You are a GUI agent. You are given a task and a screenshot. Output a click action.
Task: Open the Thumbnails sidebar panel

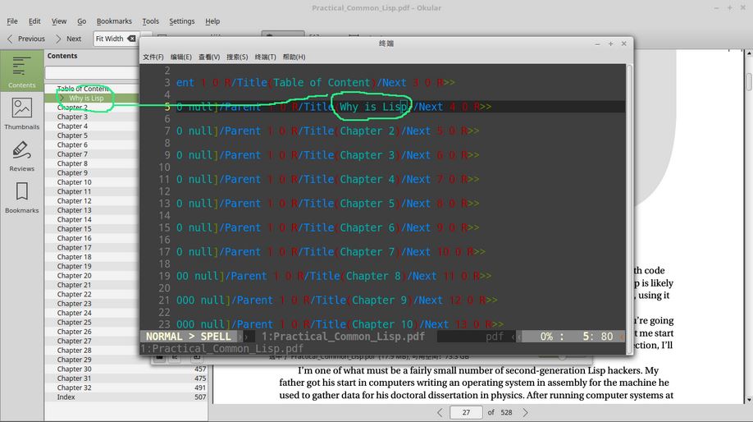(x=21, y=113)
